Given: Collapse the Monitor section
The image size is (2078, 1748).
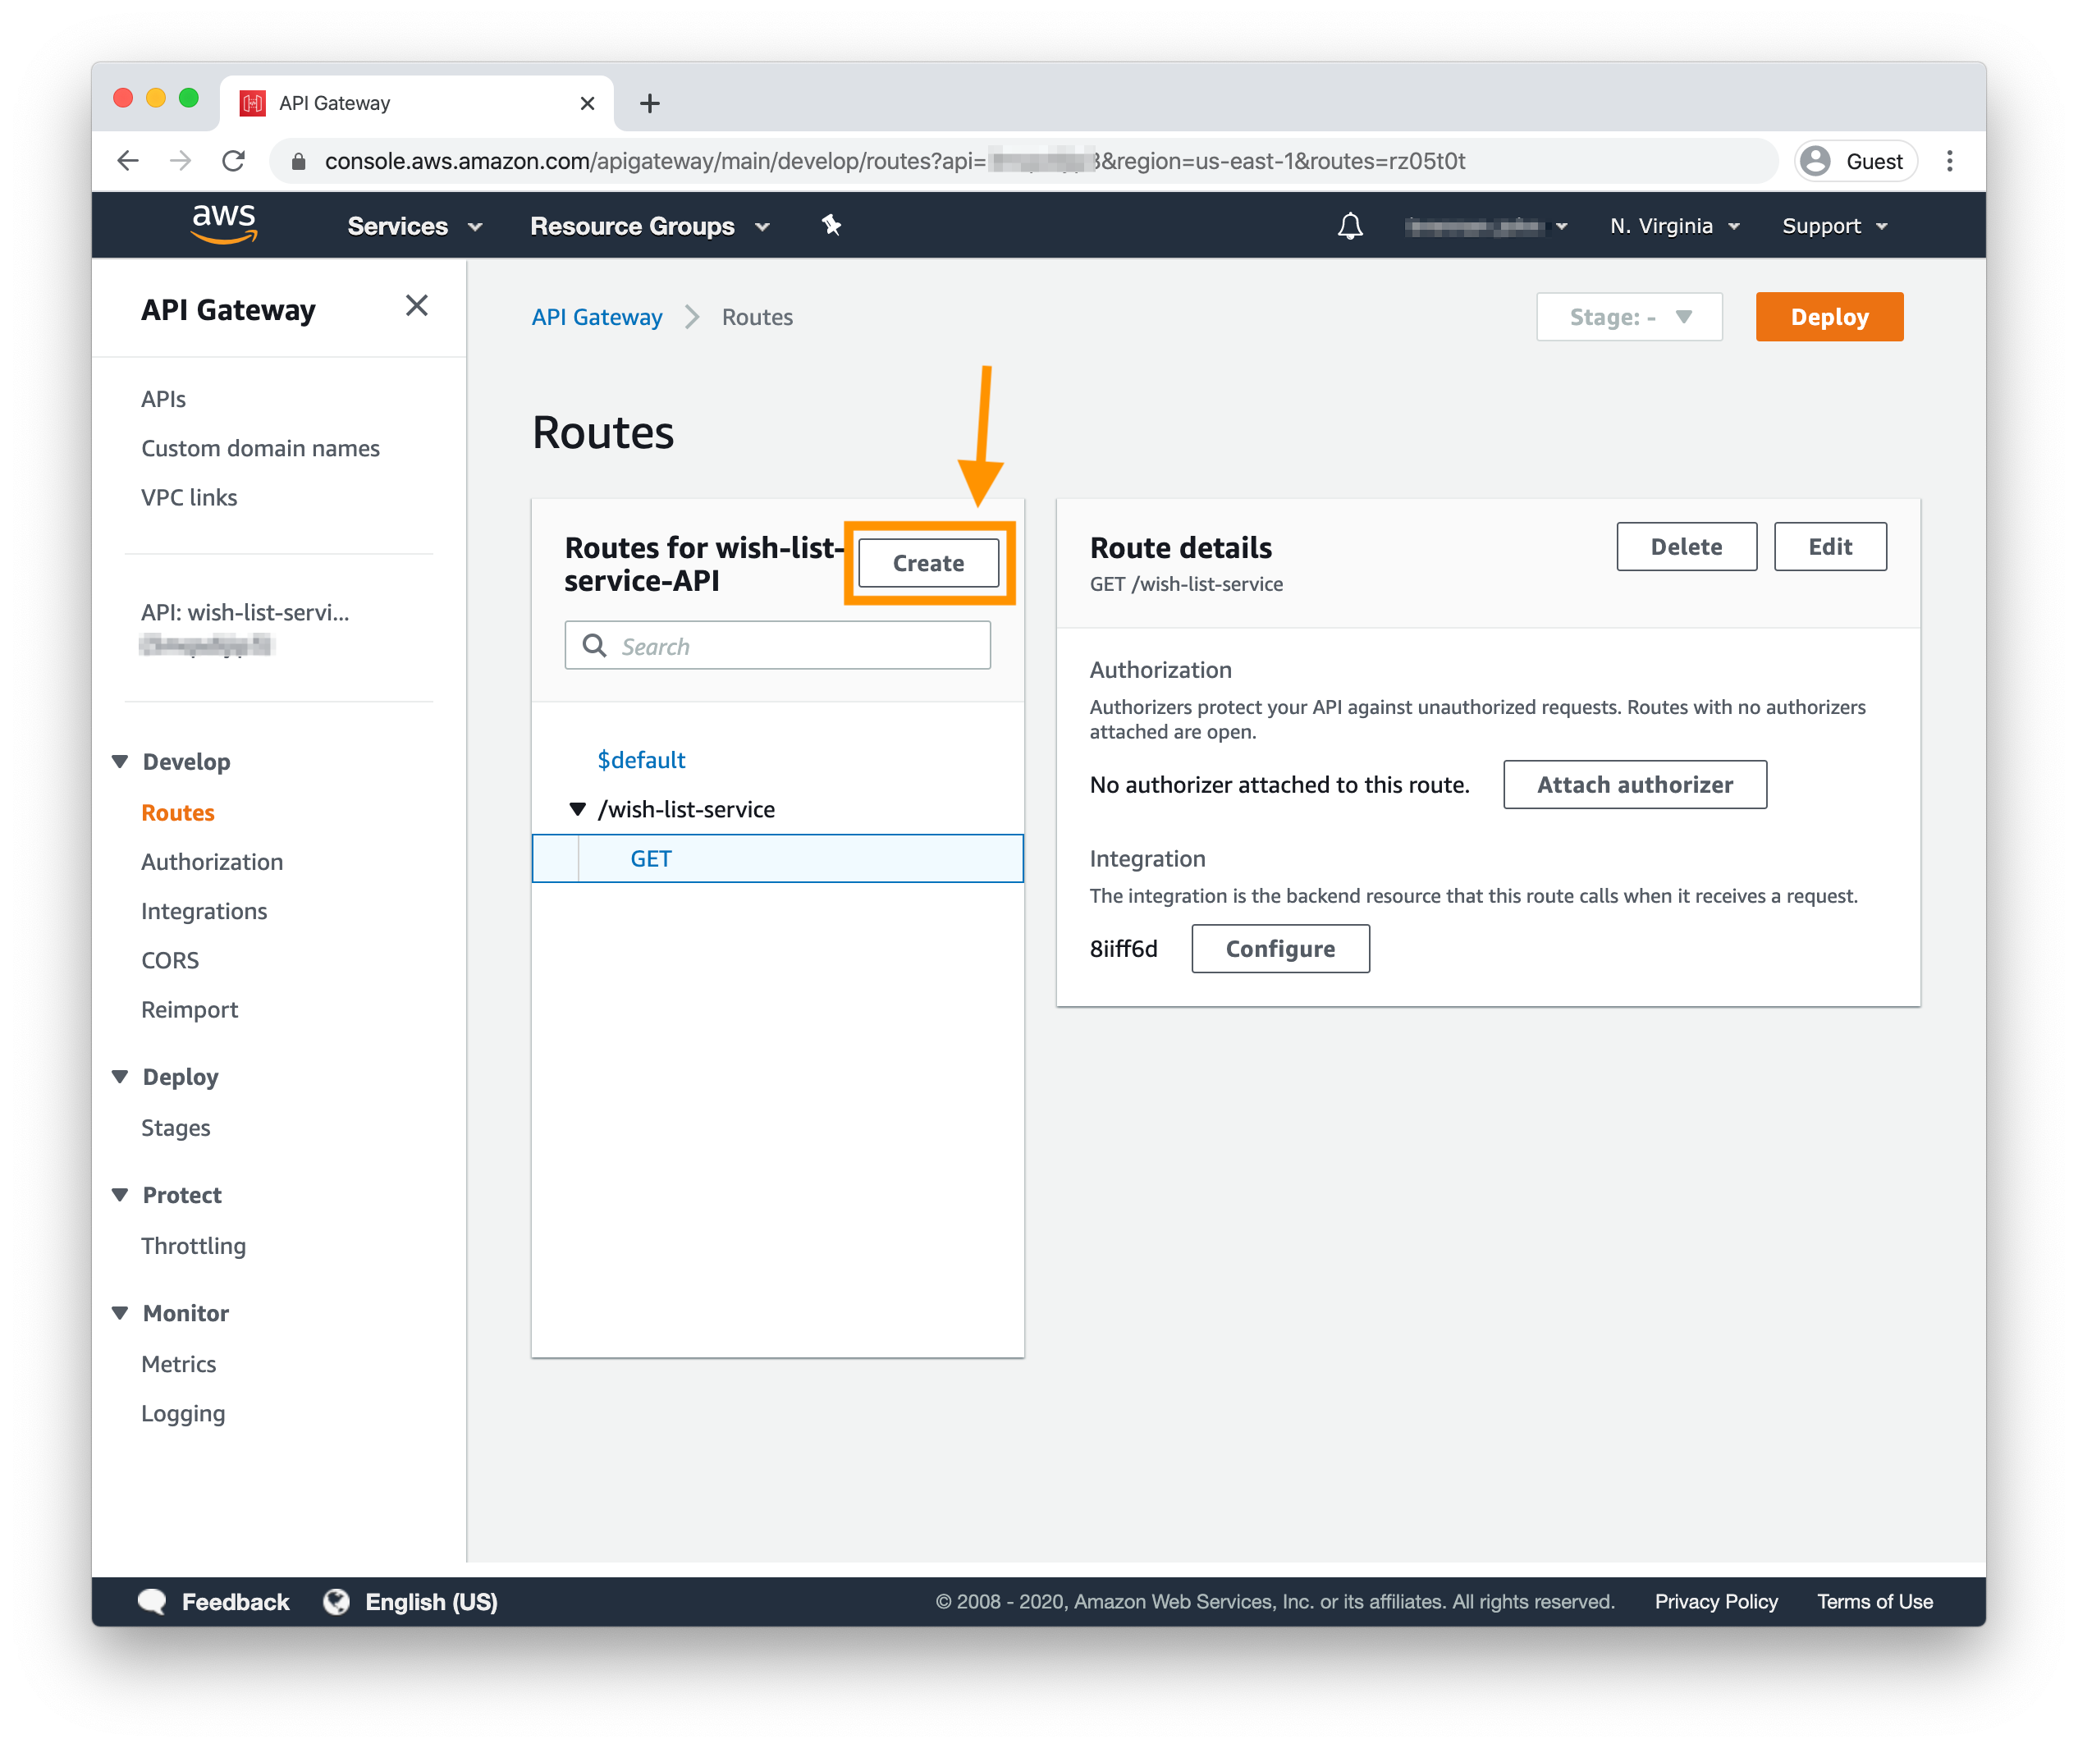Looking at the screenshot, I should coord(121,1313).
